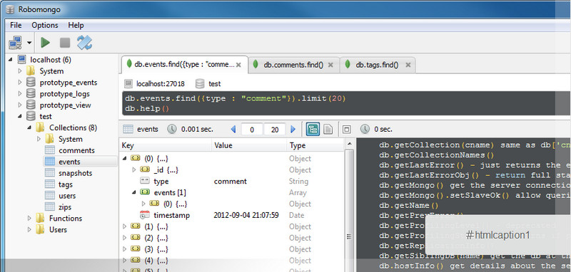The width and height of the screenshot is (571, 272).
Task: Expand the prototype_events database
Action: pos(20,83)
